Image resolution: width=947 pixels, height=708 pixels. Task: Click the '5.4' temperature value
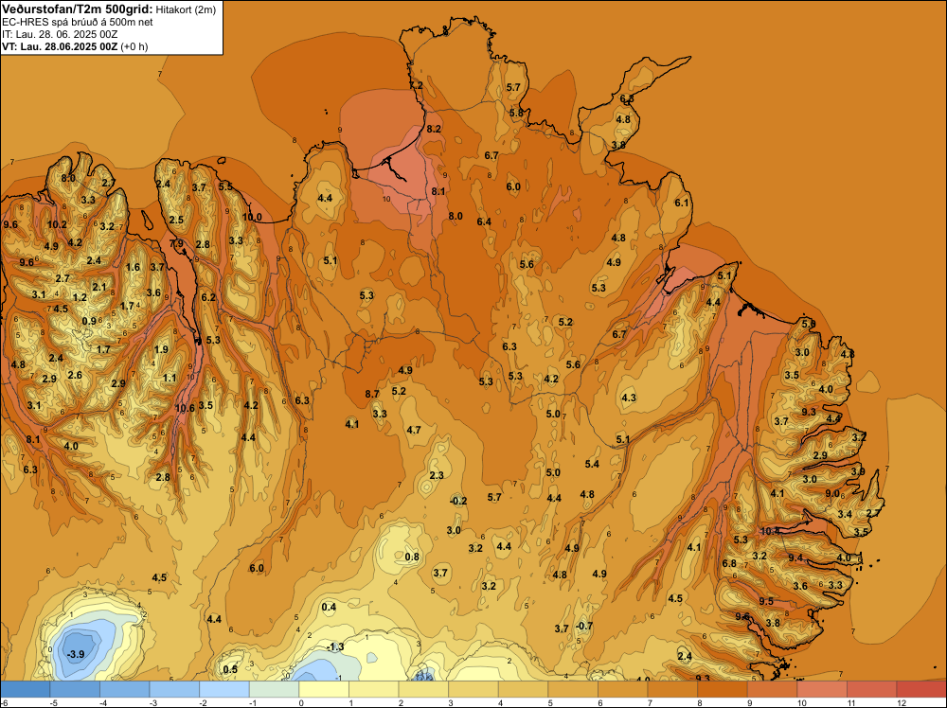pos(592,464)
